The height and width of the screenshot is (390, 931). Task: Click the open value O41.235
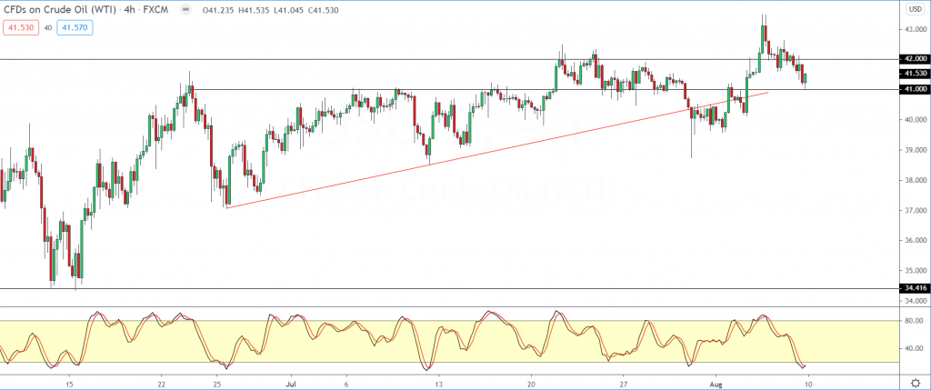[216, 9]
